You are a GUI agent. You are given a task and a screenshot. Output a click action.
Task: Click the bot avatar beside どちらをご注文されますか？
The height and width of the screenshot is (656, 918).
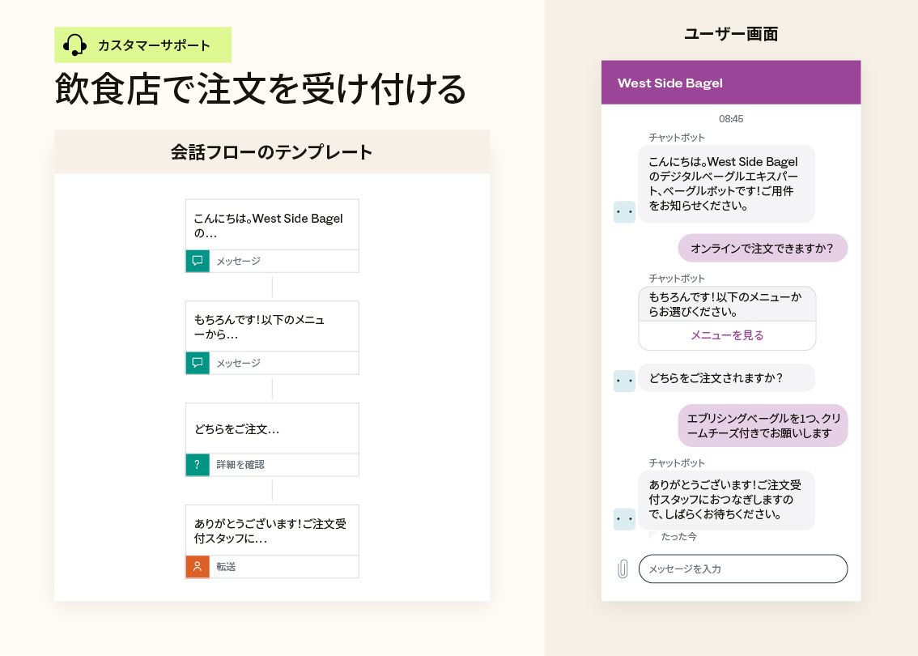coord(624,381)
